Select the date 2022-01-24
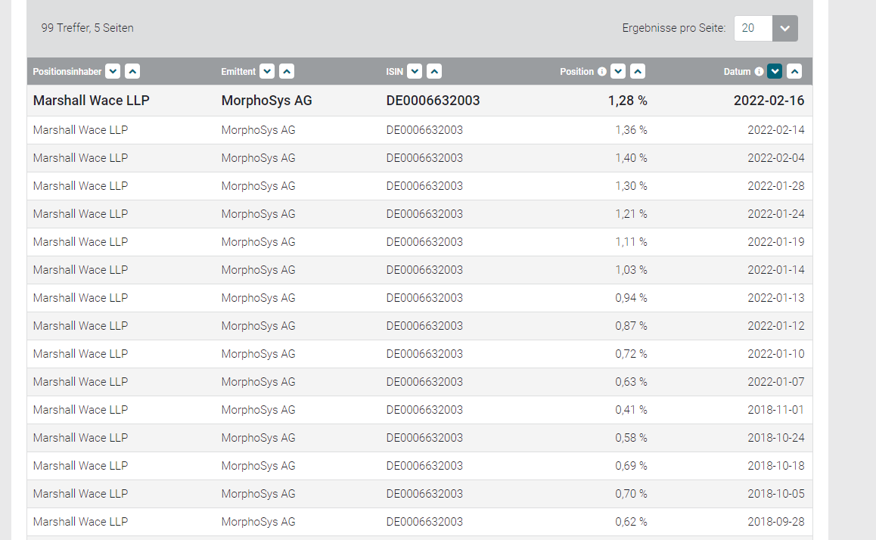876x540 pixels. pyautogui.click(x=776, y=214)
